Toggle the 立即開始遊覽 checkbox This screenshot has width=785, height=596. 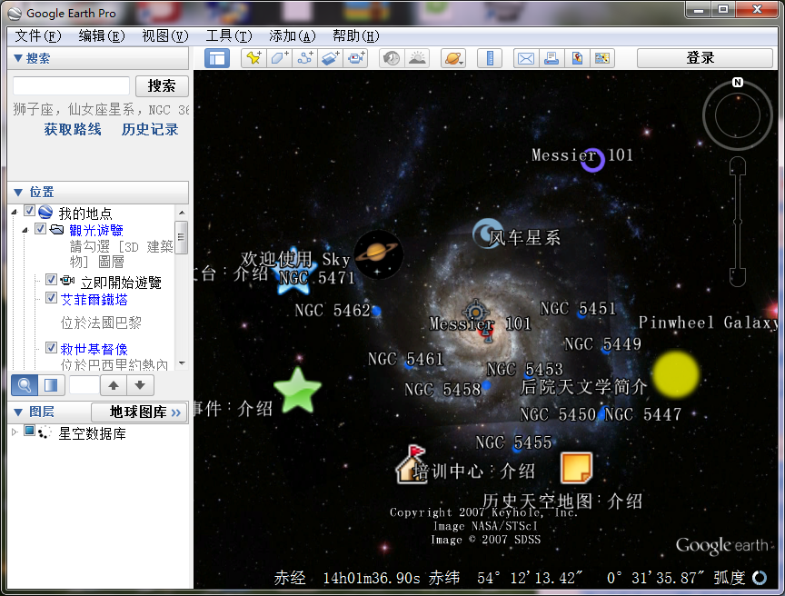[x=51, y=279]
